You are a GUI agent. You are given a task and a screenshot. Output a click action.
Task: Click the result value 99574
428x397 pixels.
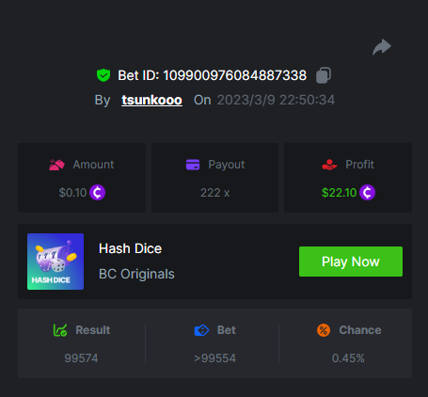pyautogui.click(x=81, y=358)
